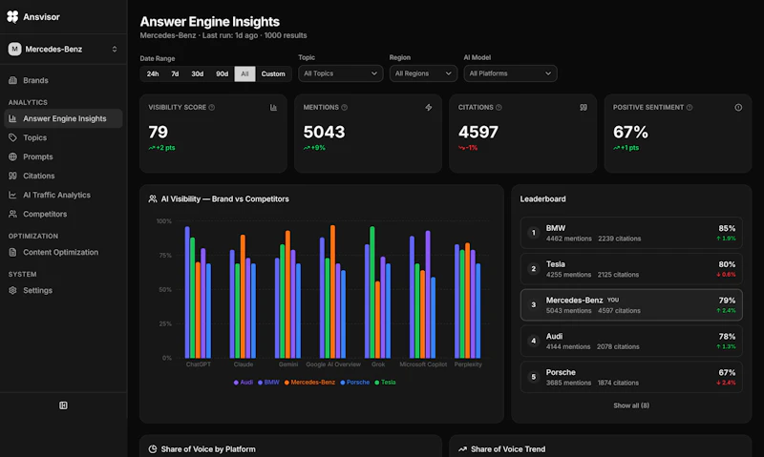764x457 pixels.
Task: Click the ChatGPT bar group label
Action: click(x=199, y=364)
